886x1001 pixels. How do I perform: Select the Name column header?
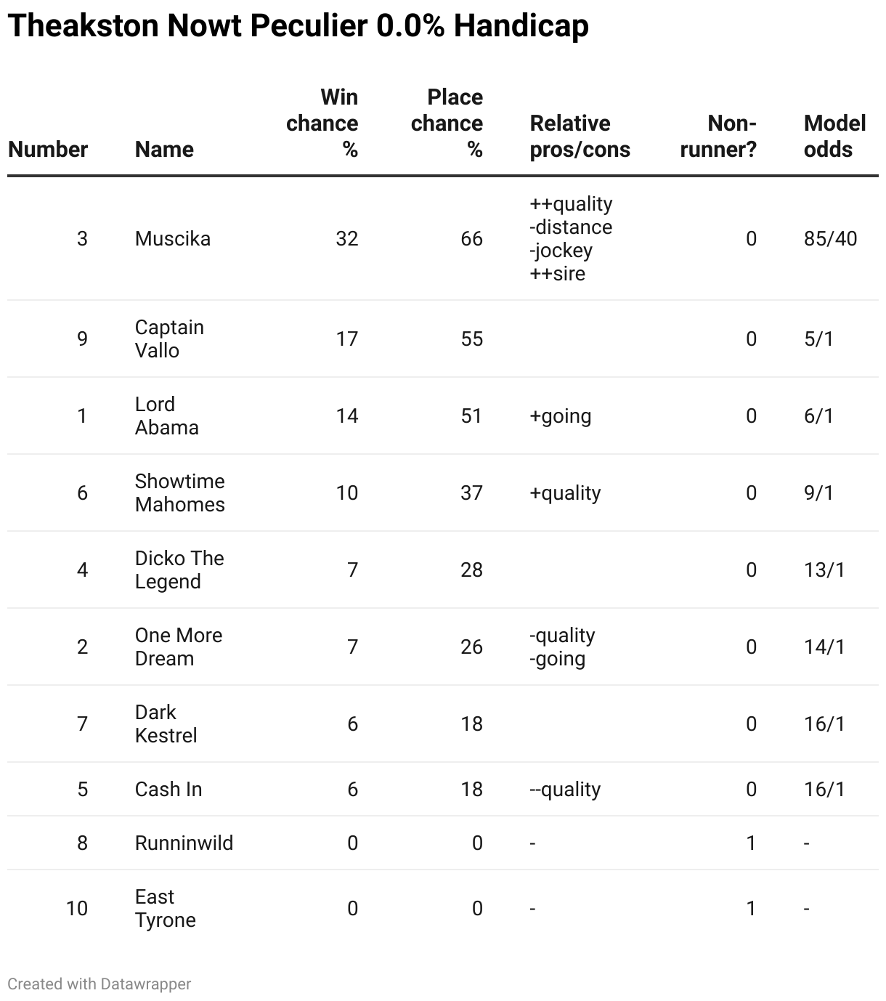click(164, 150)
